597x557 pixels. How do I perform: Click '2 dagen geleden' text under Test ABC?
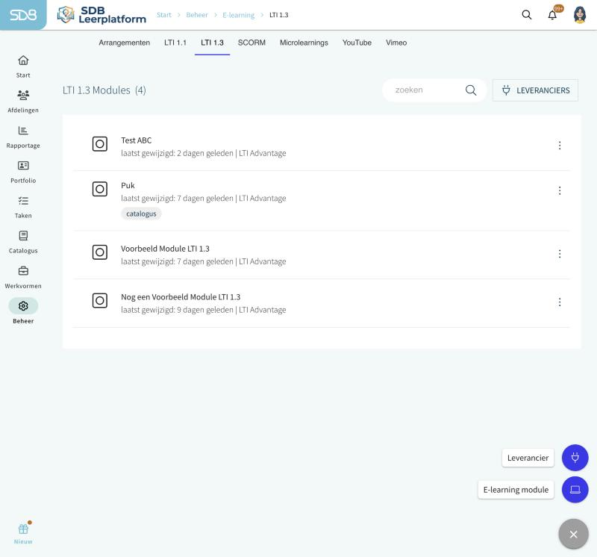[204, 153]
